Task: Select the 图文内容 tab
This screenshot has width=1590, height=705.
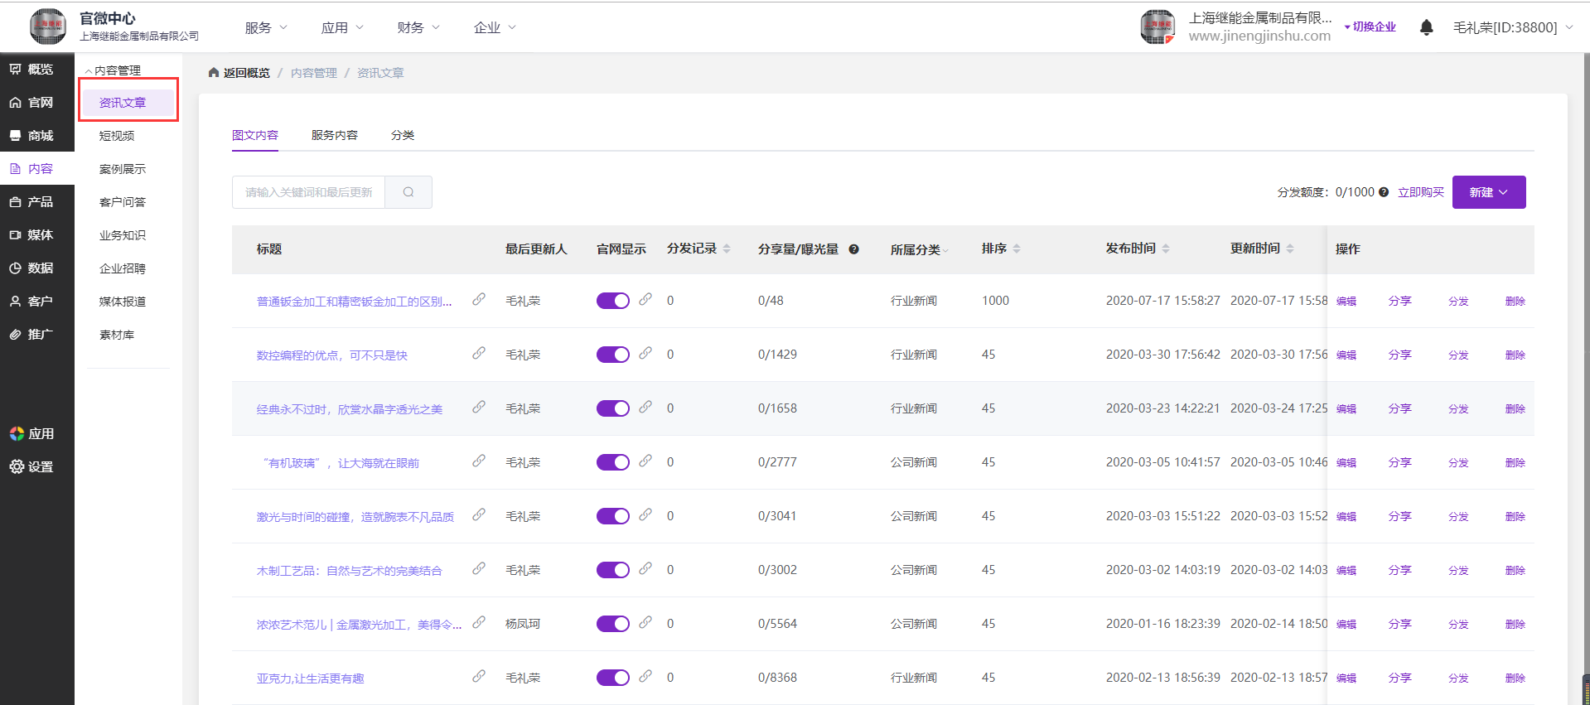Action: coord(255,135)
